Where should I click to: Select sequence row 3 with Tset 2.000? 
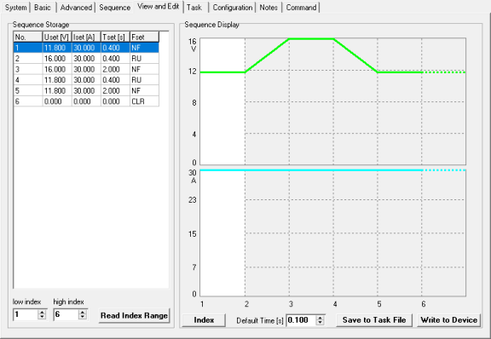(x=86, y=69)
